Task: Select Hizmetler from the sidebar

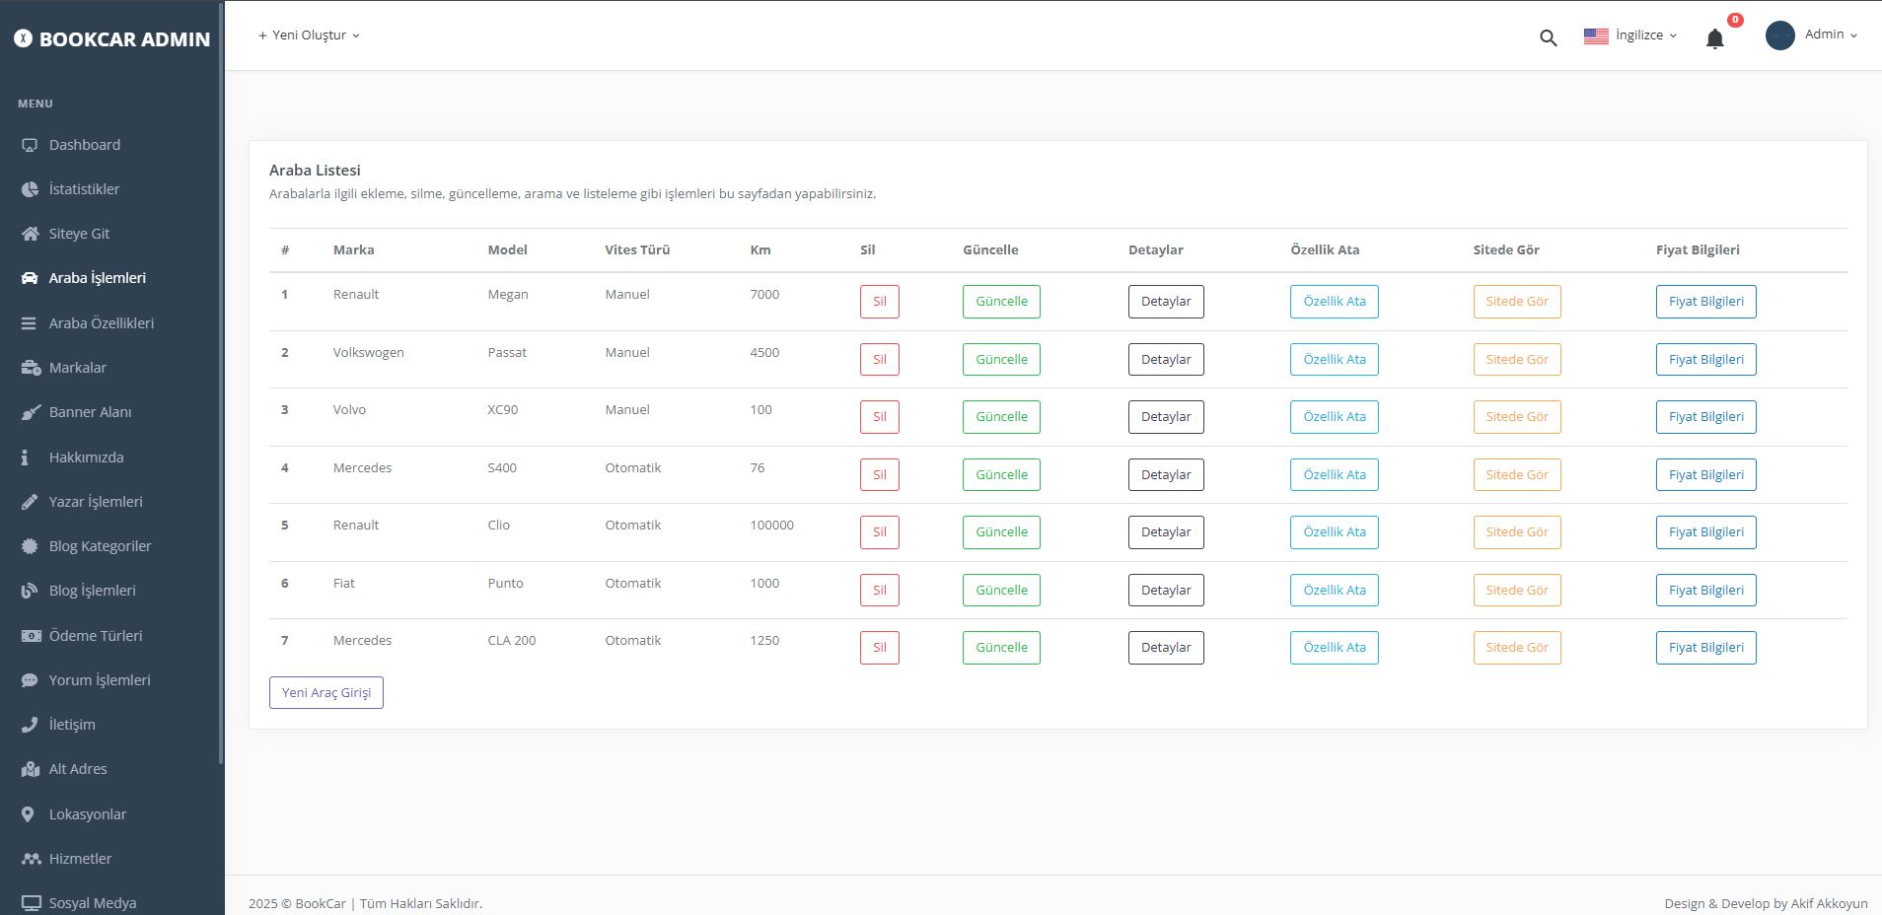Action: (x=80, y=858)
